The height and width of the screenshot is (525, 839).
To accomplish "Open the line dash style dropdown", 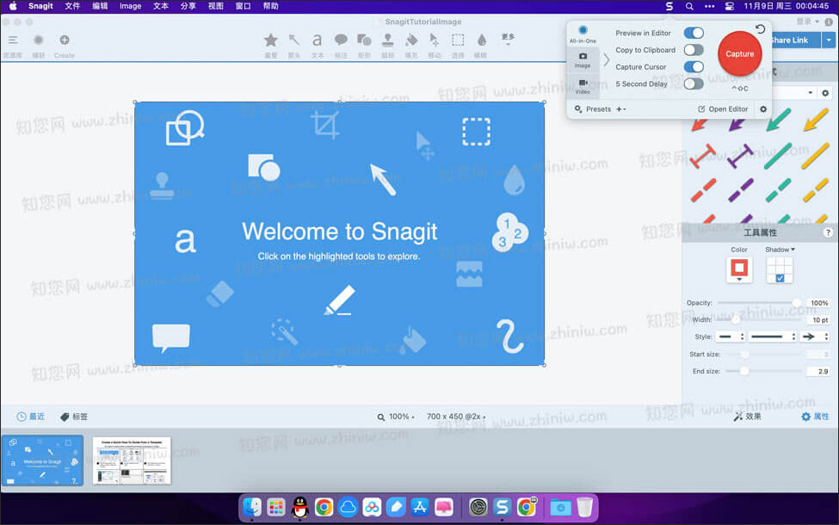I will (x=773, y=337).
